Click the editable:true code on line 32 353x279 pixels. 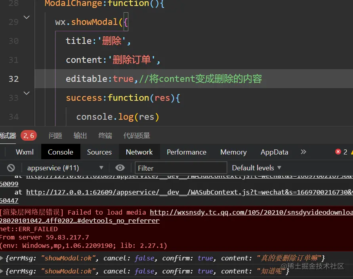coord(99,79)
